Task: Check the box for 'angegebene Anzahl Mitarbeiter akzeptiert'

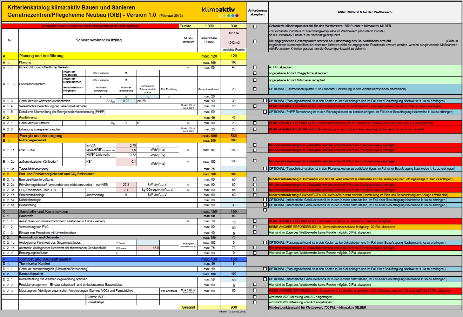Action: coord(255,80)
